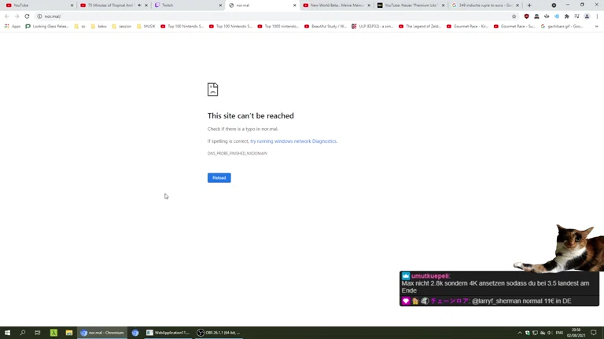The height and width of the screenshot is (339, 604).
Task: Open Beautiful Study bookmark
Action: tap(326, 27)
